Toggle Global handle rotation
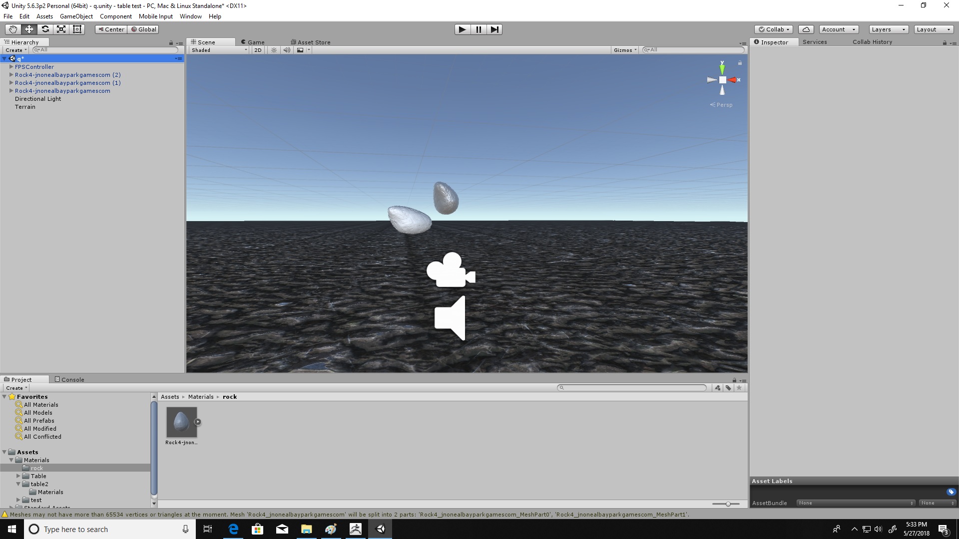 pos(143,29)
